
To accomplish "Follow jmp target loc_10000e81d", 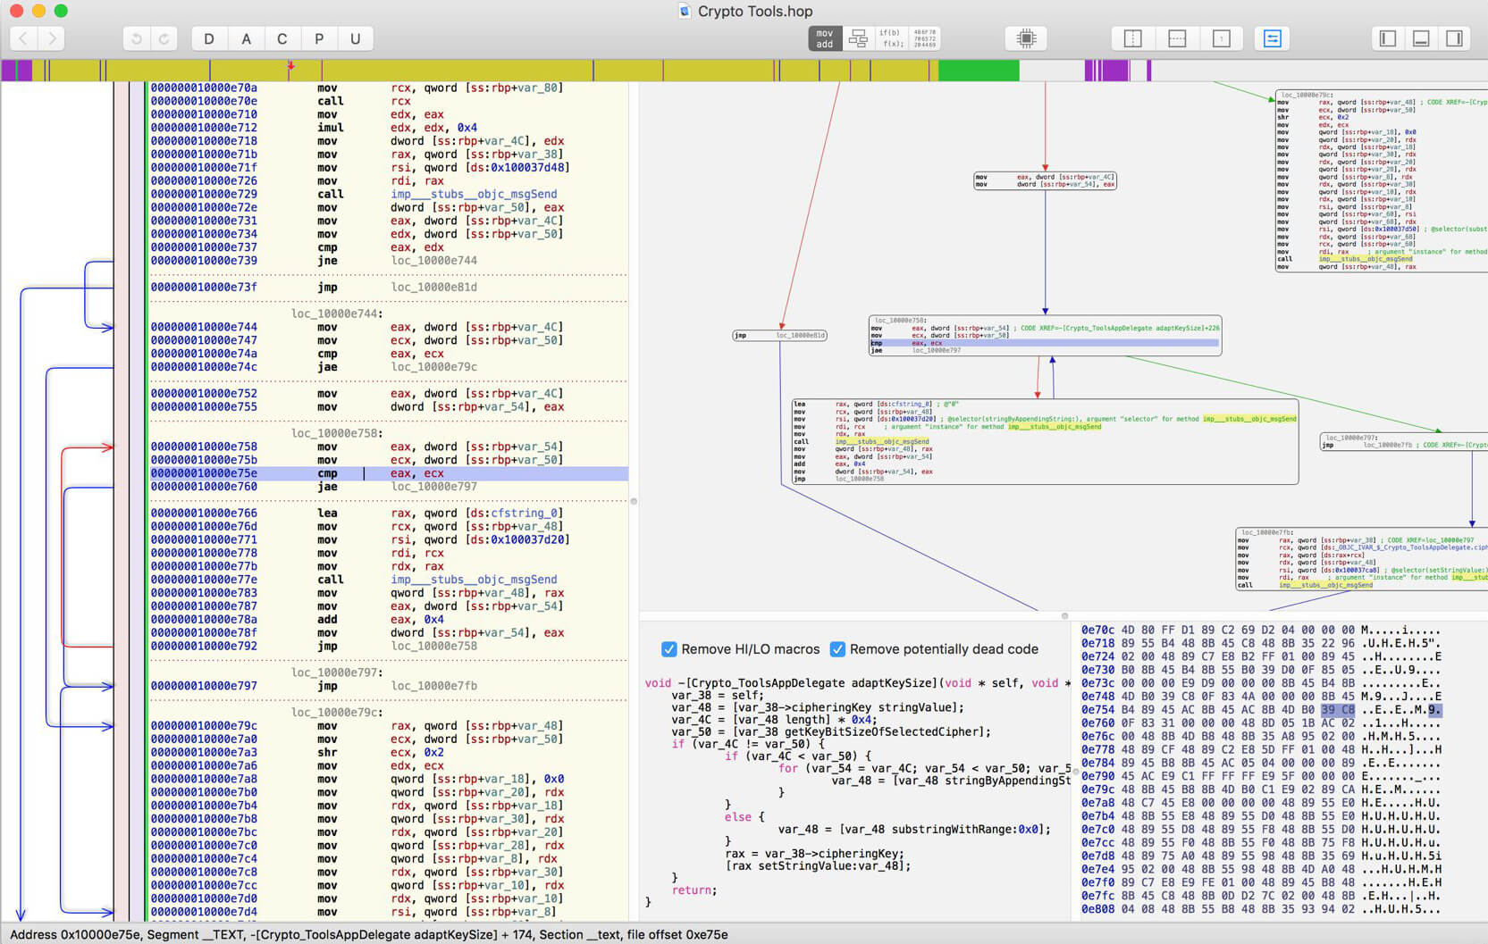I will point(433,288).
